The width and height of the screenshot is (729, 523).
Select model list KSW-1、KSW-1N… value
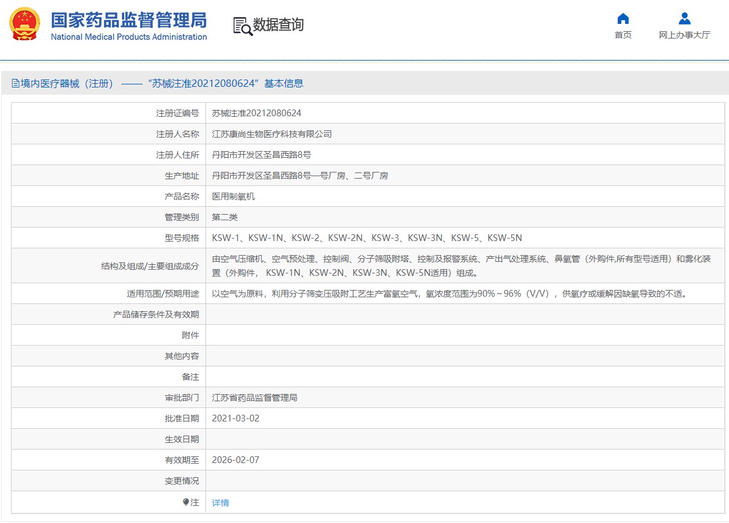[x=367, y=238]
